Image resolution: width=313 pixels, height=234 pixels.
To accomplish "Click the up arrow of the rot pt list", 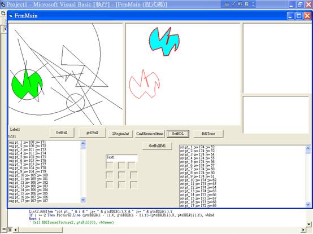I will (x=308, y=148).
